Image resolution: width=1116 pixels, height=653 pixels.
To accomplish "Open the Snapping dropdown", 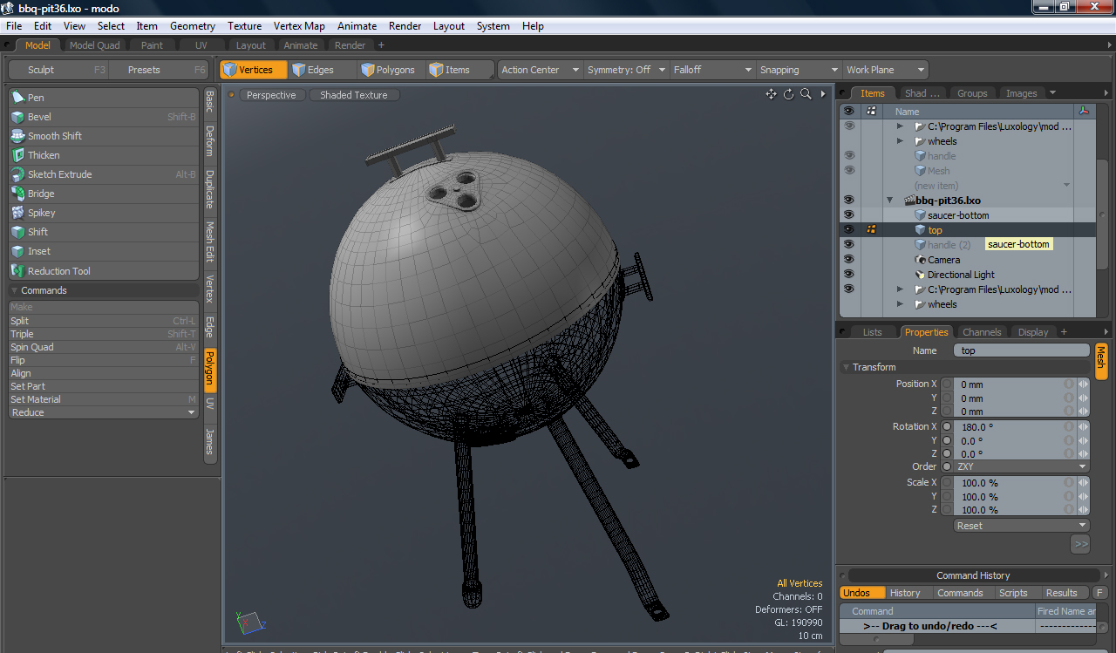I will (799, 70).
